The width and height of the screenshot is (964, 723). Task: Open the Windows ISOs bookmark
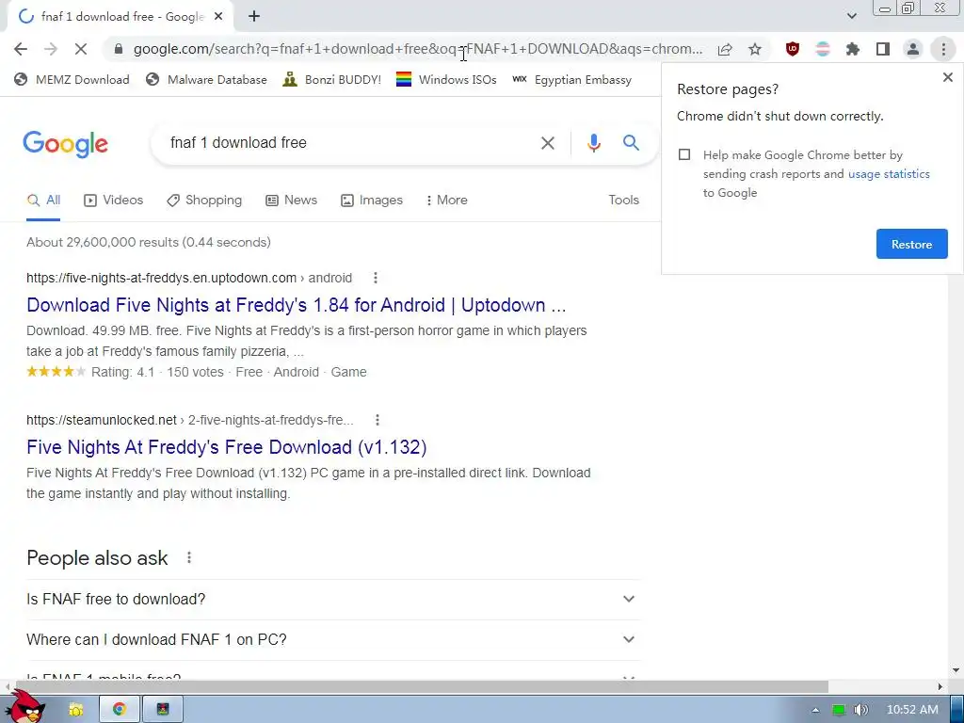coord(446,79)
